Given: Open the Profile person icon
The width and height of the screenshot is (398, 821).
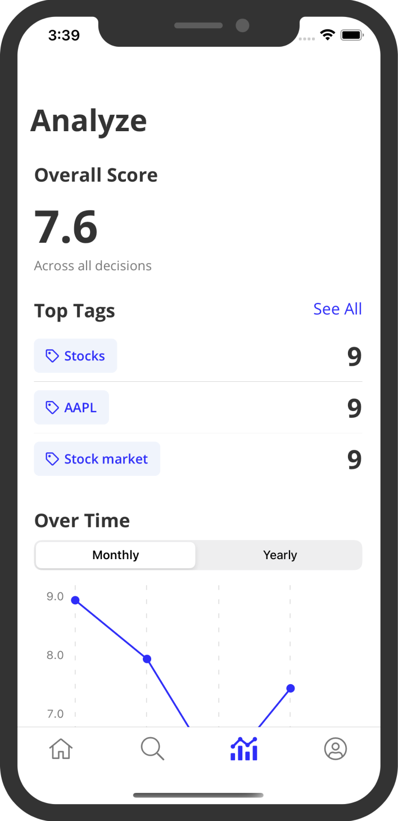Looking at the screenshot, I should (x=336, y=749).
